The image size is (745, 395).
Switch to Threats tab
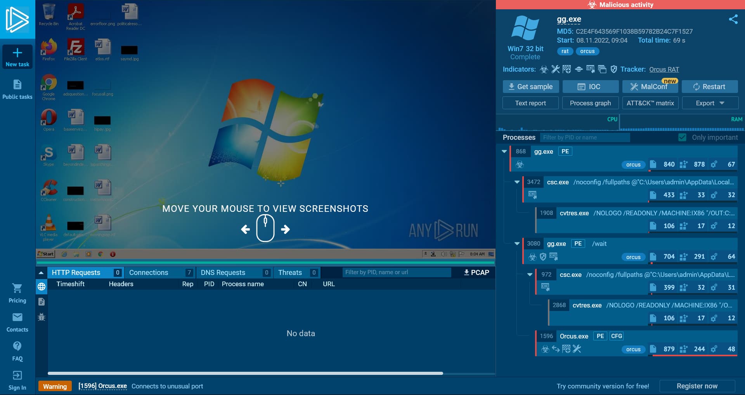tap(297, 273)
